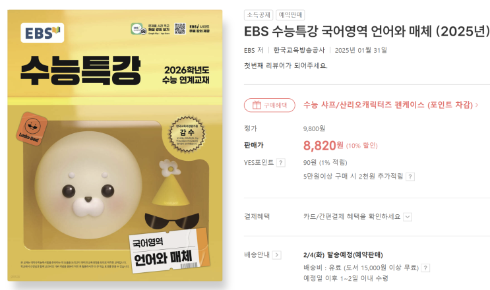Viewport: 490px width, 290px height.
Task: Open the 한국교육방송공사 publisher link
Action: tap(299, 50)
